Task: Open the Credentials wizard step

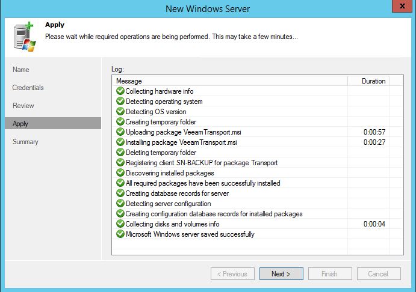Action: pyautogui.click(x=28, y=88)
